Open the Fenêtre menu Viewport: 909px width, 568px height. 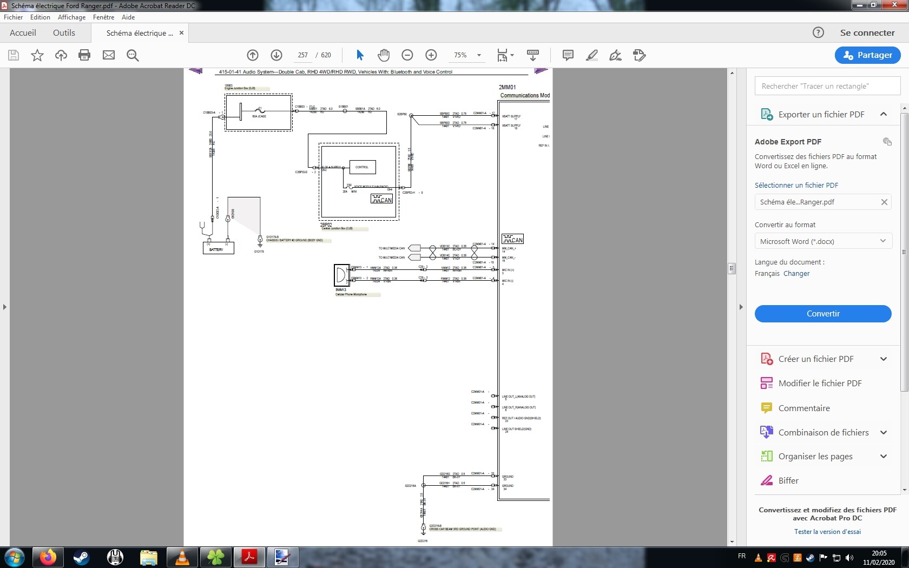click(103, 17)
